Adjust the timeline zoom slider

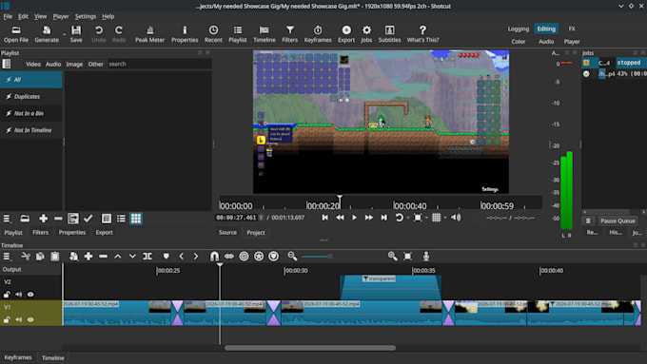coord(317,257)
